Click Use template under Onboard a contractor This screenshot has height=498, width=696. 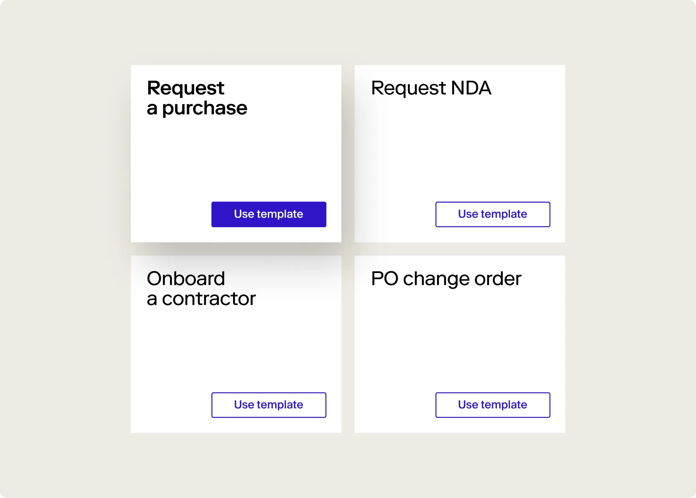(269, 405)
